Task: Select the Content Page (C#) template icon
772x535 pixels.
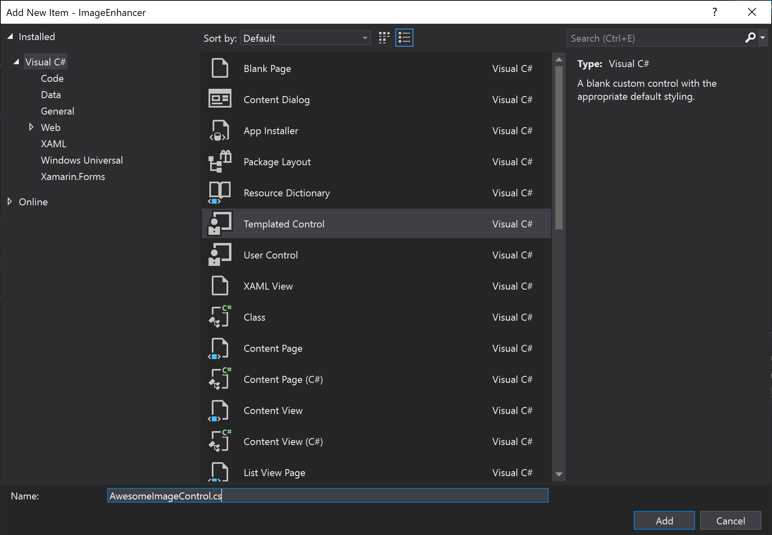Action: click(x=220, y=379)
